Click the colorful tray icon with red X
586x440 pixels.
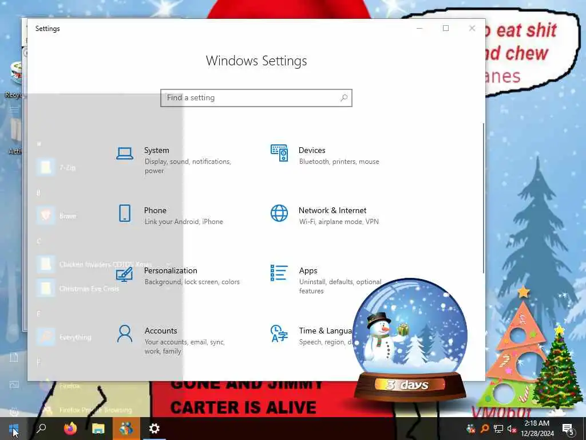click(x=471, y=429)
